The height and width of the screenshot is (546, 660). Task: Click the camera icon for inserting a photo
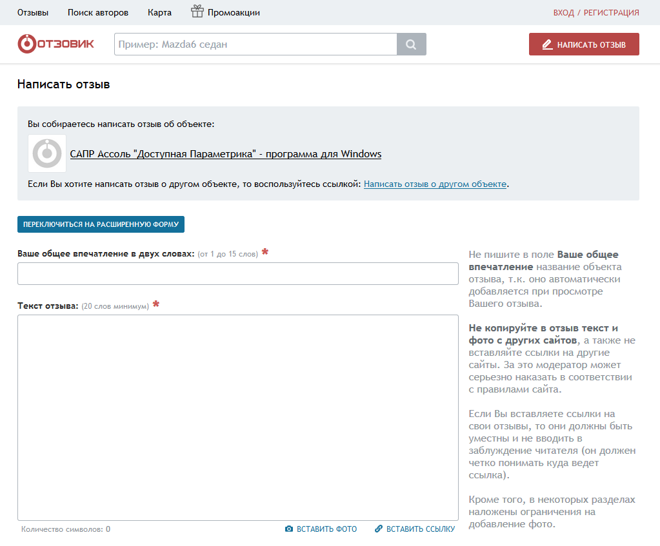[x=289, y=529]
